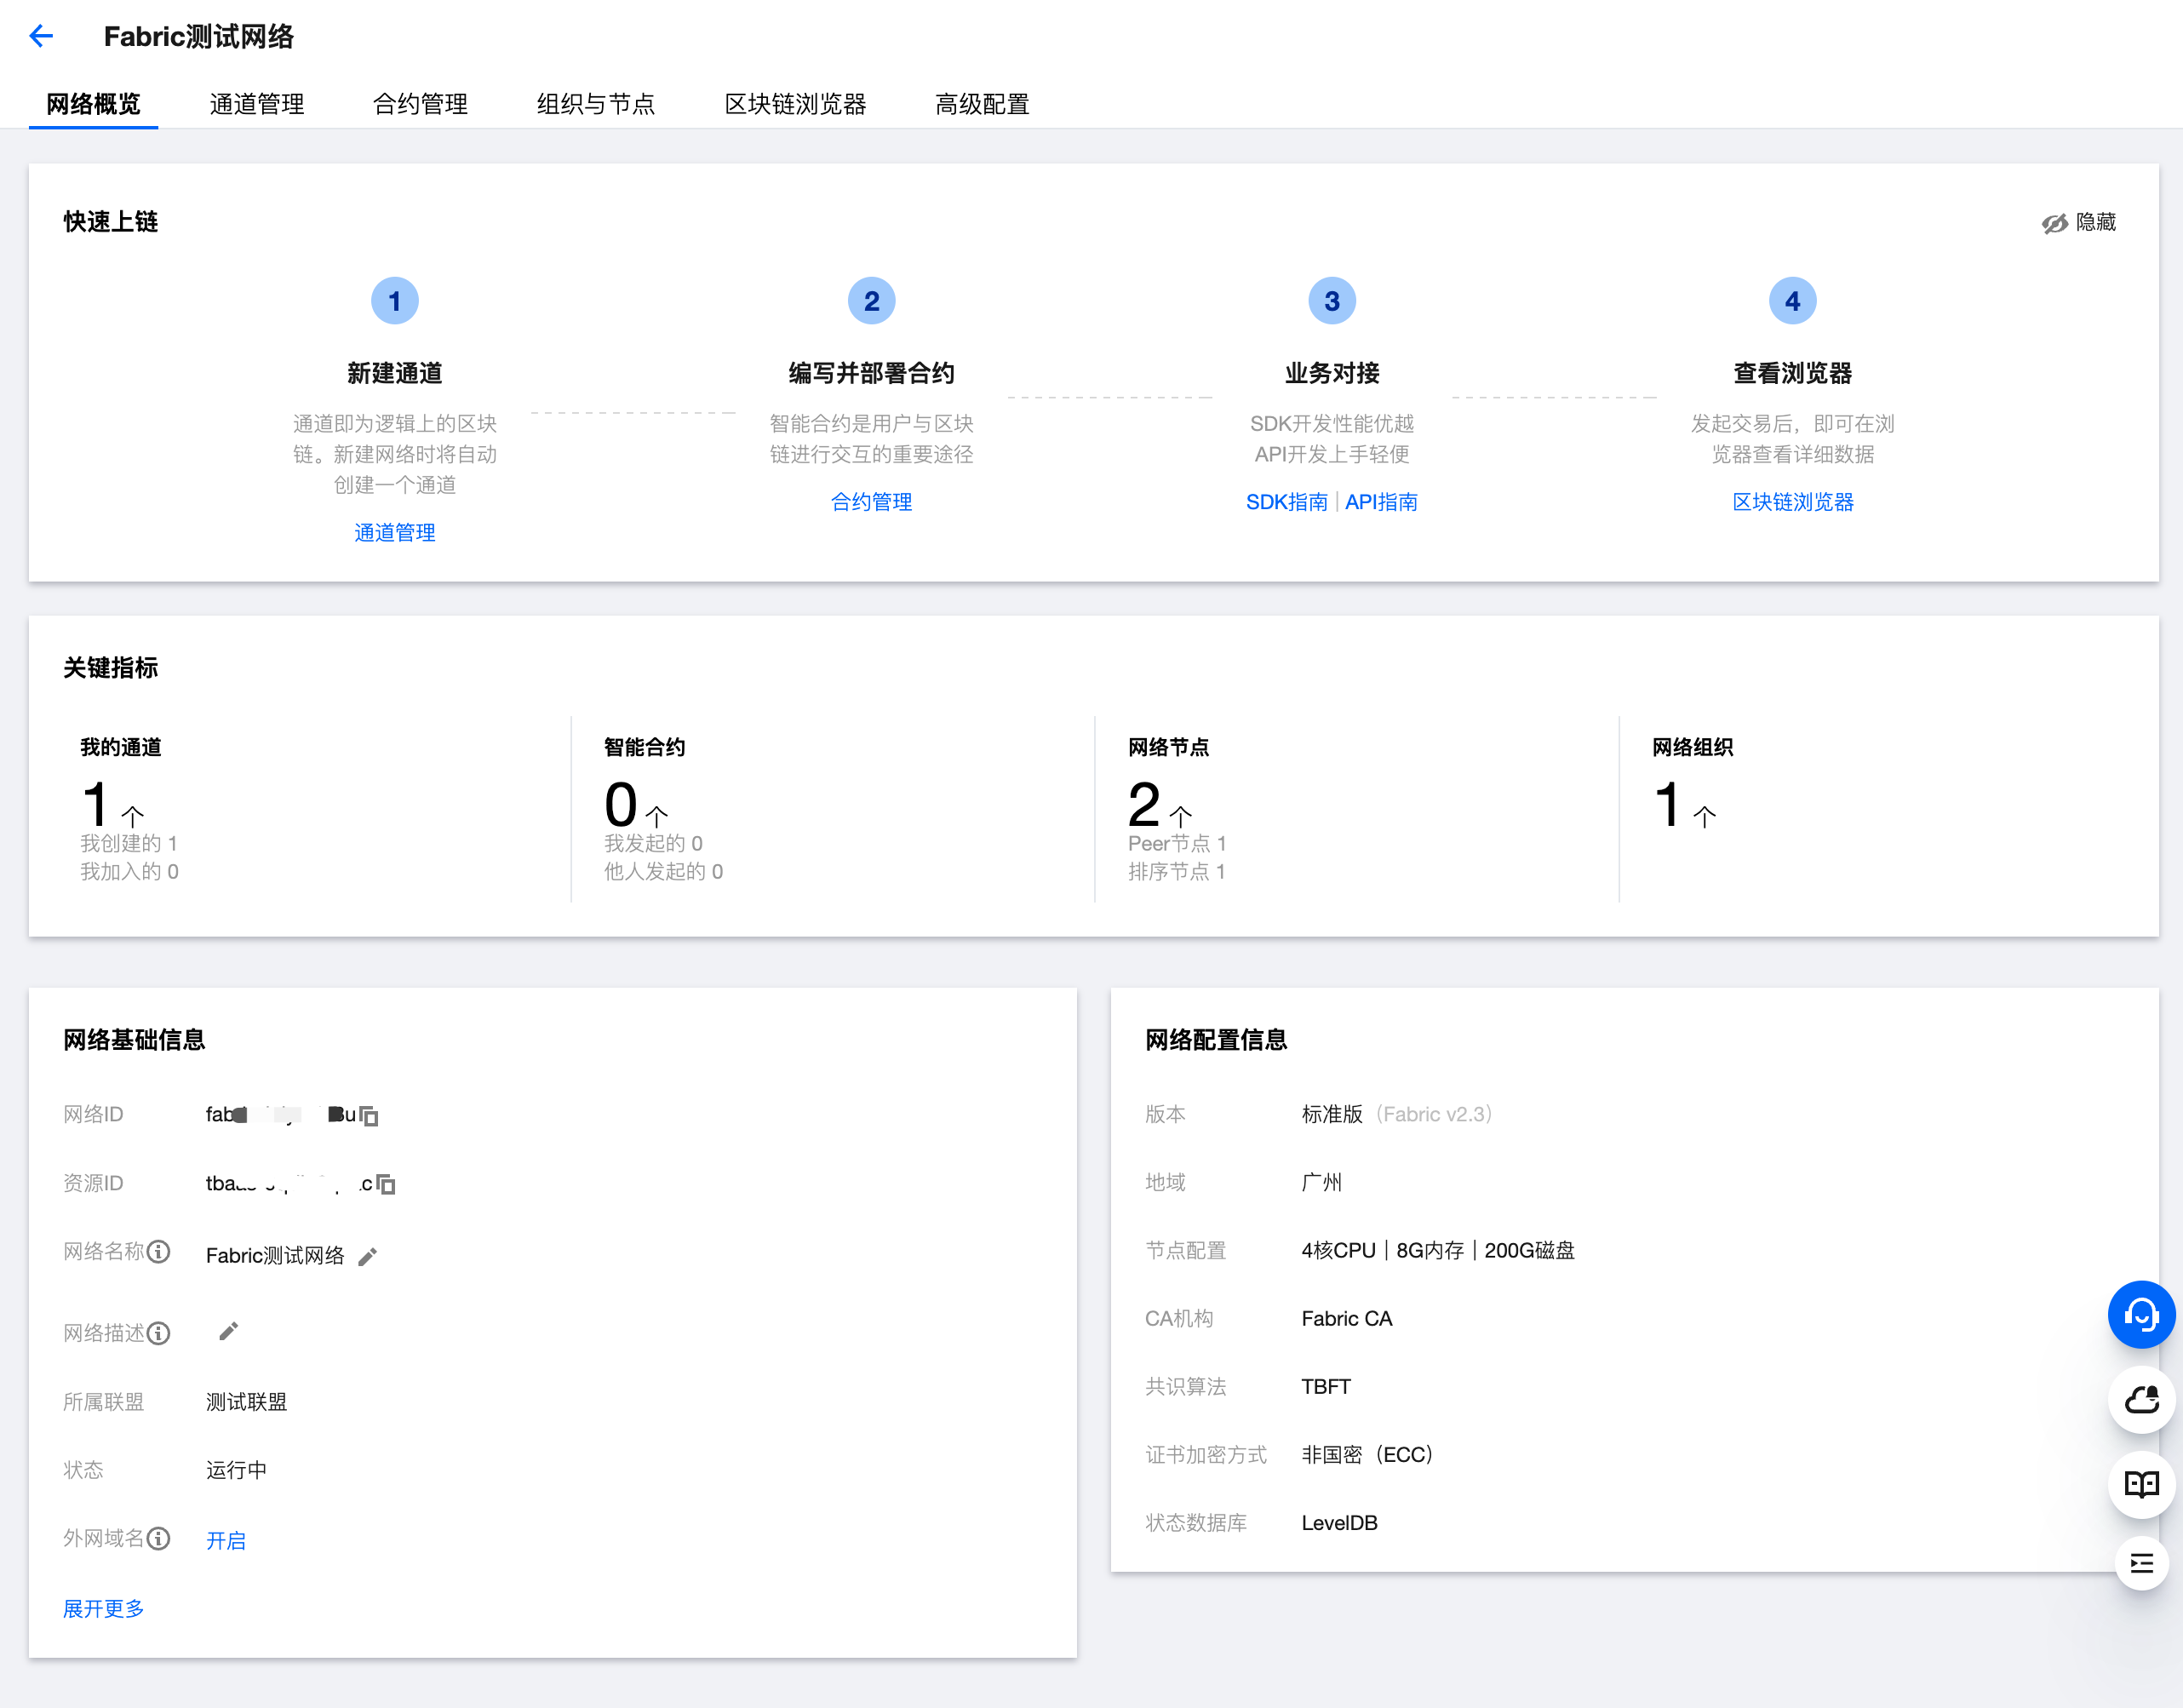Image resolution: width=2183 pixels, height=1708 pixels.
Task: Show info tooltip for 外网域名
Action: 159,1539
